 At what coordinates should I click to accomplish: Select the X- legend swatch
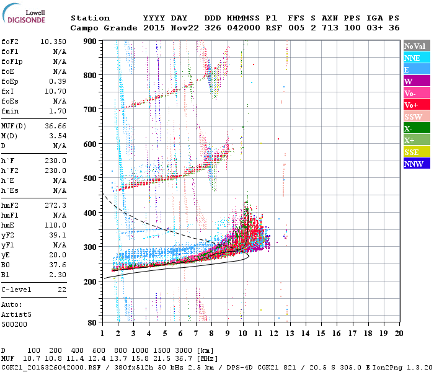pyautogui.click(x=417, y=128)
